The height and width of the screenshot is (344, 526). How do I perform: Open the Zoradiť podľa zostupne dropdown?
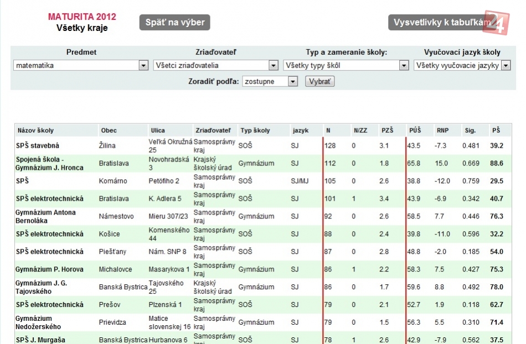pos(271,81)
